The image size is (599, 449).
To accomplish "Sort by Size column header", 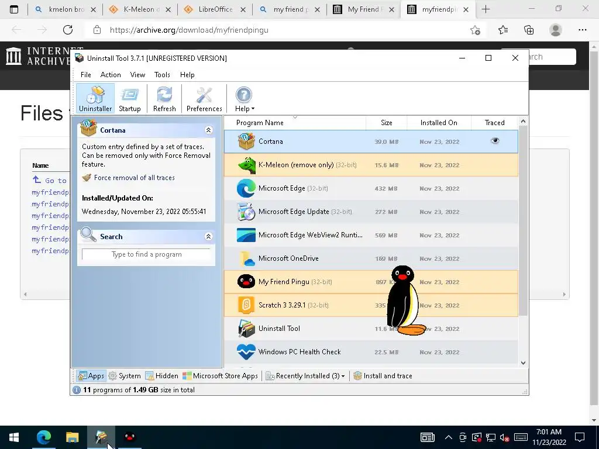I will click(x=386, y=123).
